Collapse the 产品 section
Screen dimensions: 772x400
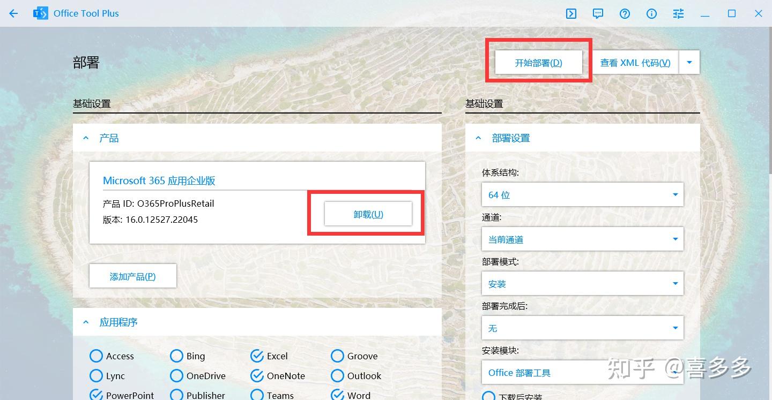(x=86, y=138)
